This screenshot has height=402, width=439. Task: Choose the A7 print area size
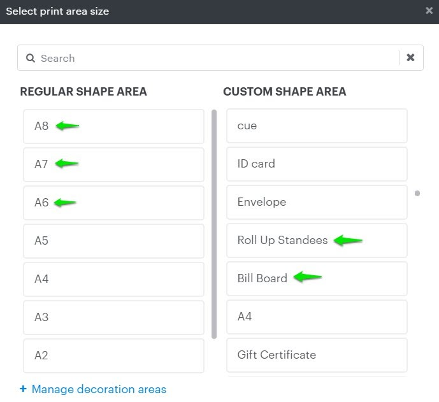point(113,164)
